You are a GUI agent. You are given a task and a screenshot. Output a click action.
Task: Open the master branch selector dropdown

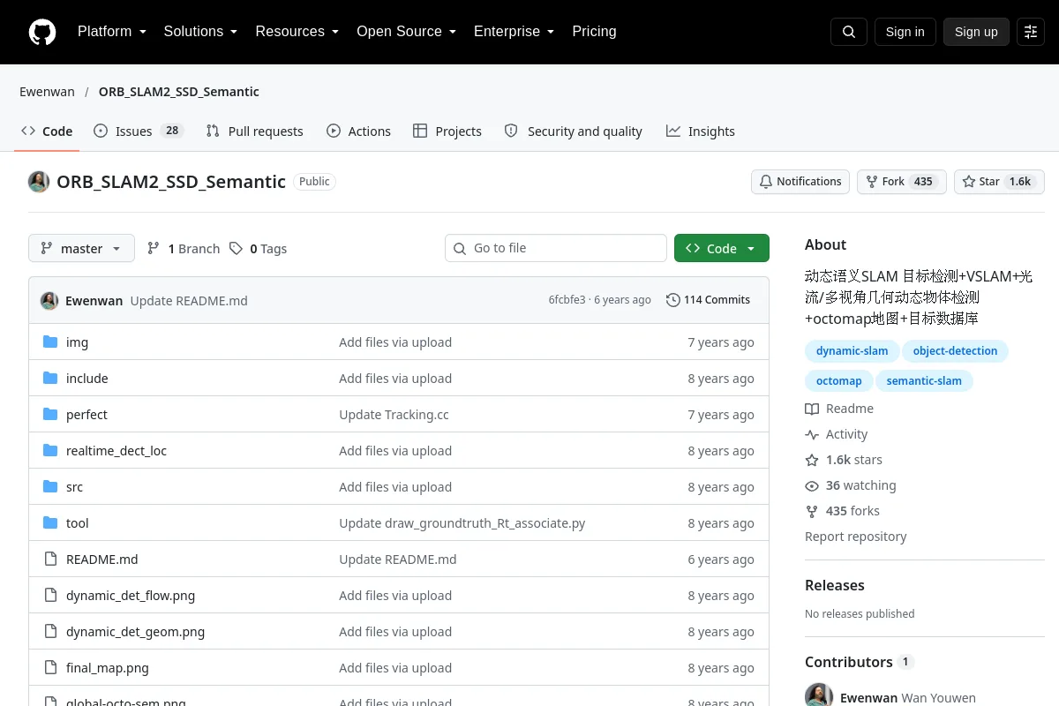point(81,249)
